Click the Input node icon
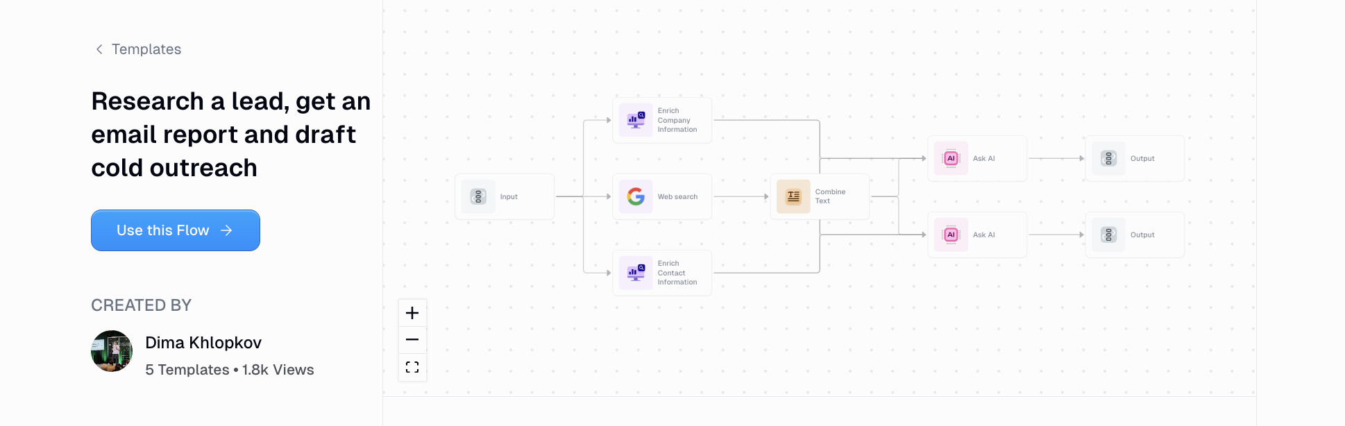The image size is (1345, 426). coord(478,196)
